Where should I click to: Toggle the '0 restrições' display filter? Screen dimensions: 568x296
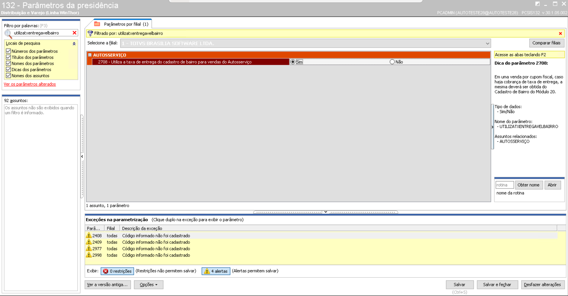click(117, 271)
